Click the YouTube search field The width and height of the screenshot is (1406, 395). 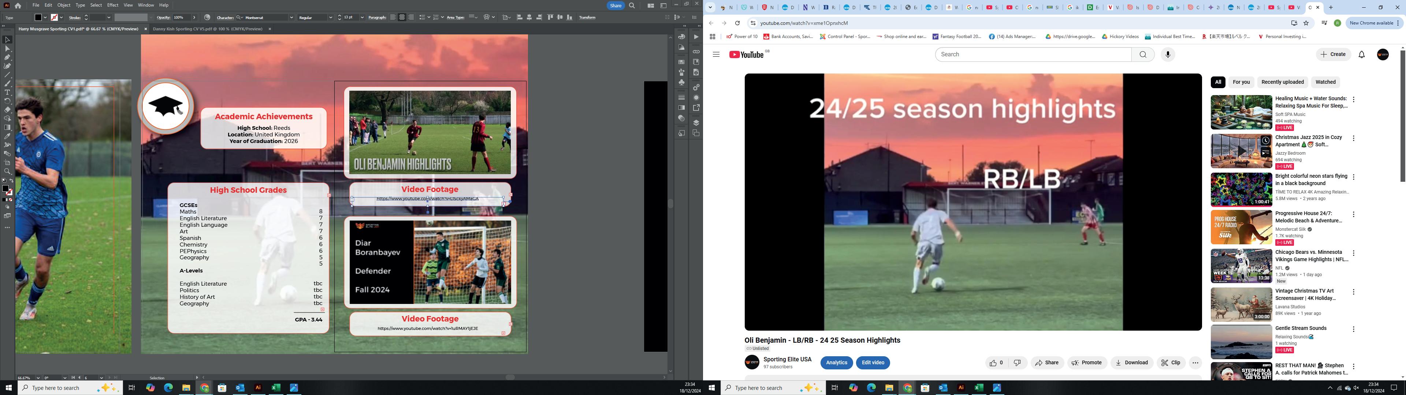pyautogui.click(x=1033, y=54)
